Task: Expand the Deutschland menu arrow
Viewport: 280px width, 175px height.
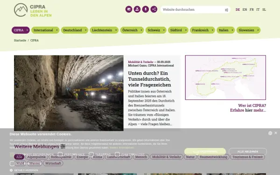Action: point(86,30)
